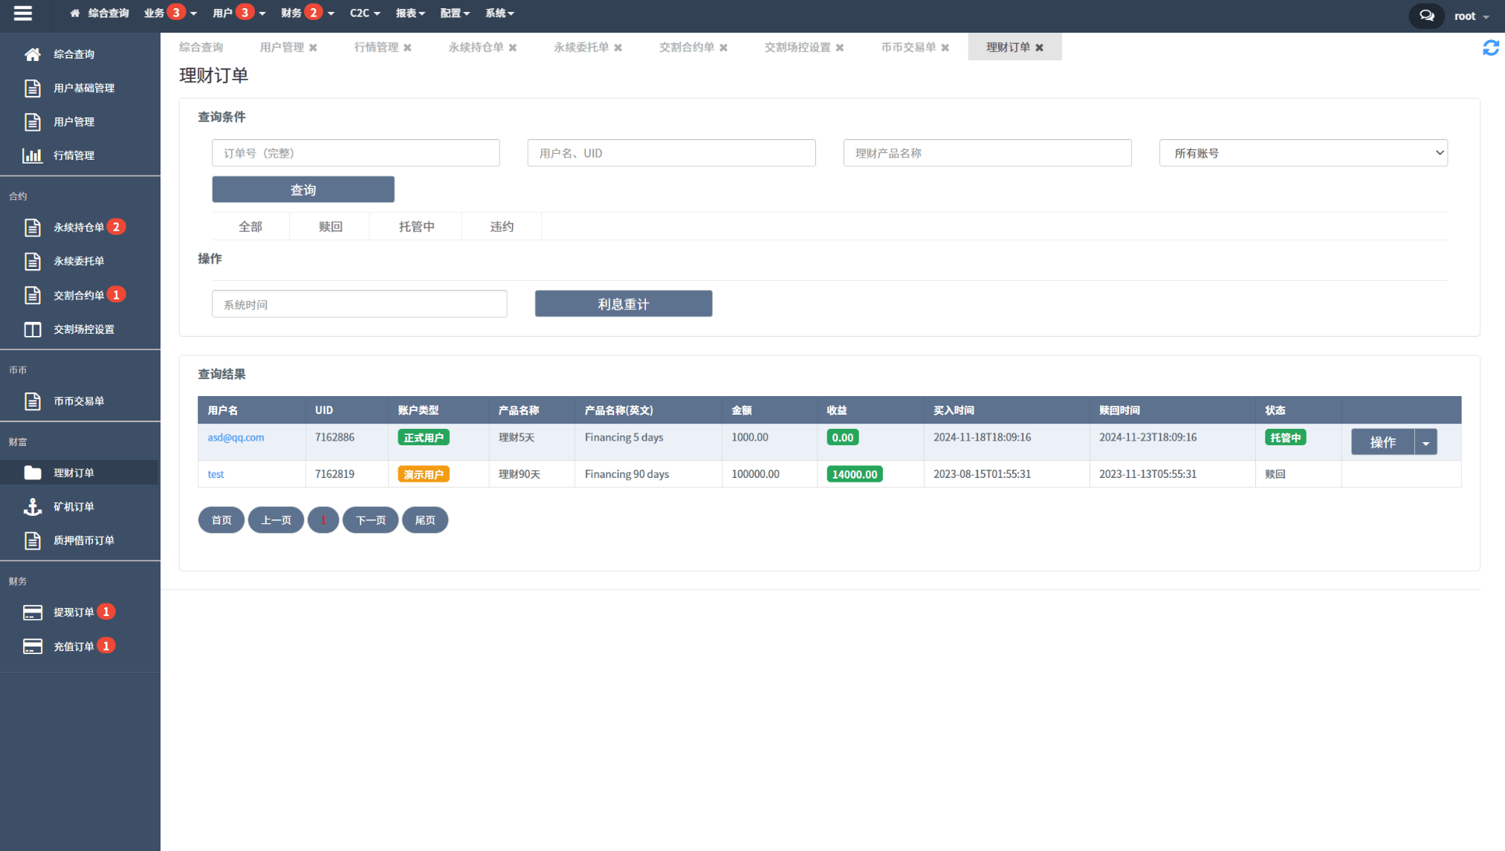Image resolution: width=1505 pixels, height=851 pixels.
Task: Click the 用户基础管理 document icon
Action: [33, 88]
